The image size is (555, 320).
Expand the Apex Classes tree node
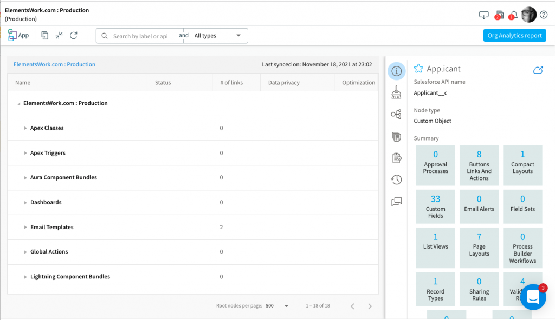[25, 128]
